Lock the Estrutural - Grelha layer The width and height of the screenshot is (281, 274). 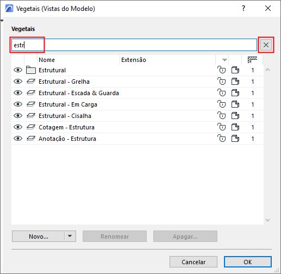[221, 82]
